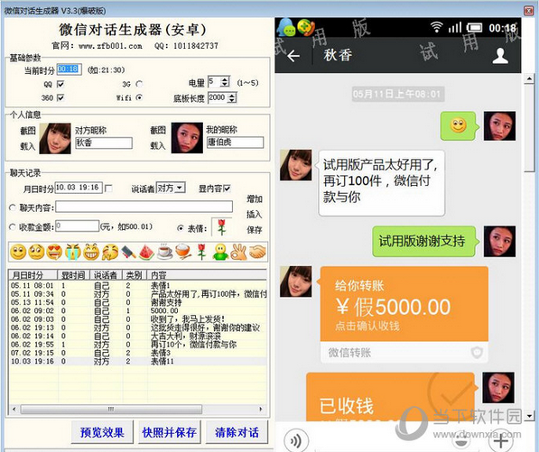Image resolution: width=539 pixels, height=452 pixels.
Task: Select the row 06.02 09:02 with 5000.00
Action: [x=138, y=311]
